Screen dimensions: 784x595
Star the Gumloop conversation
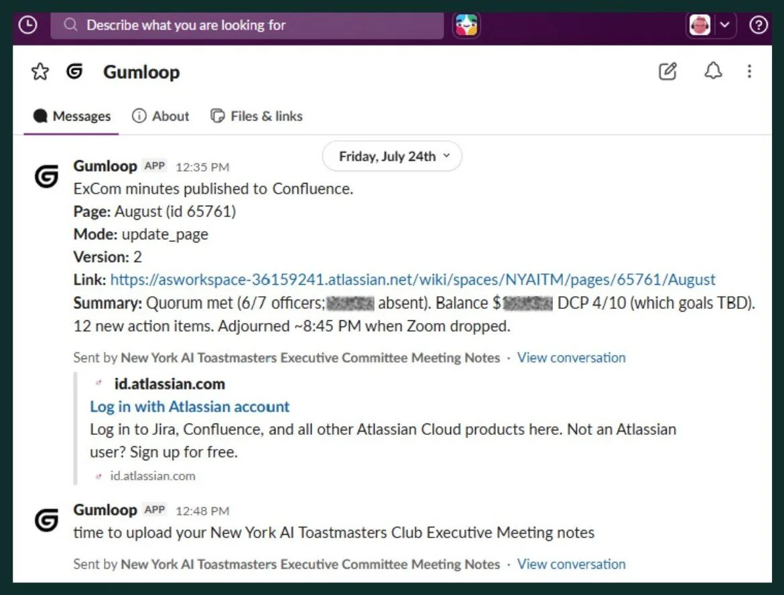pyautogui.click(x=40, y=72)
